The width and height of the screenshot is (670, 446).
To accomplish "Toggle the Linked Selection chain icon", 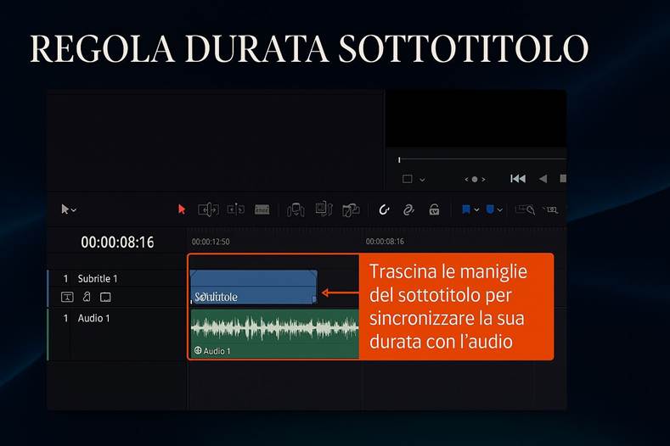I will 408,209.
